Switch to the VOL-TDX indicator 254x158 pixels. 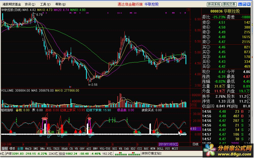pyautogui.click(x=105, y=149)
